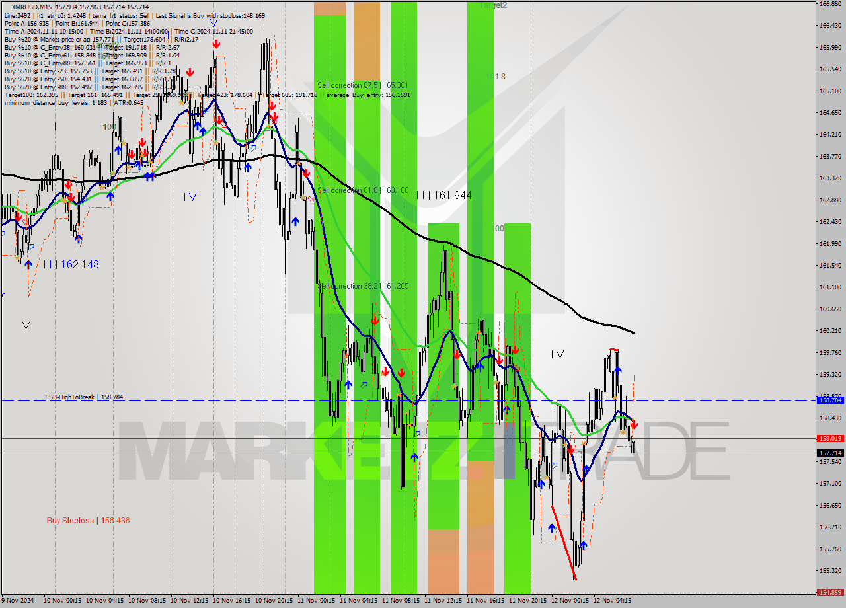The height and width of the screenshot is (608, 846).
Task: Click the Target2 label at chart top
Action: (x=493, y=5)
